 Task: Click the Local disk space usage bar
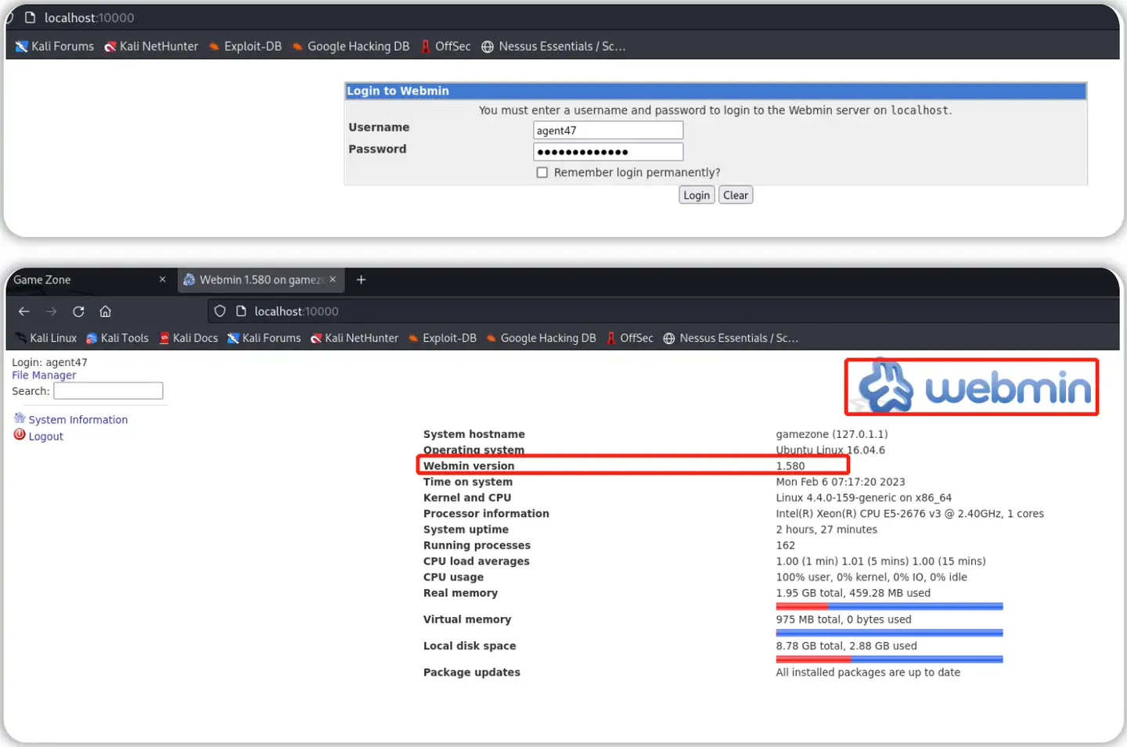click(889, 659)
